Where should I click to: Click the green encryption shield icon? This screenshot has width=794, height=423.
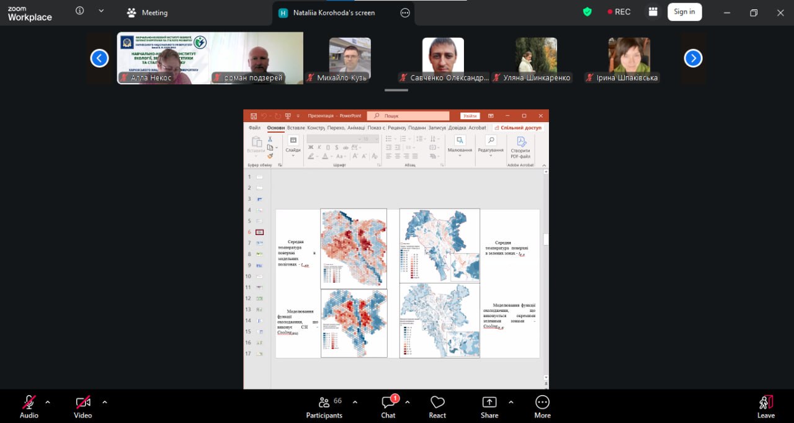587,12
